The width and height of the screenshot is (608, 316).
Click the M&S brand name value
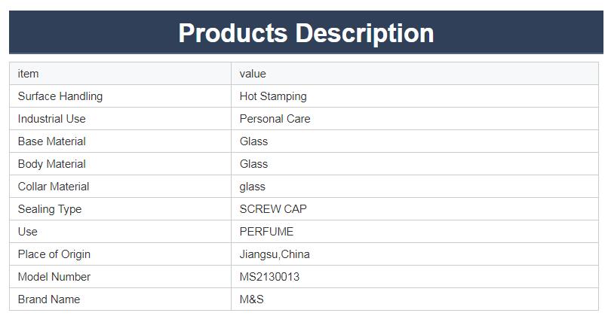(252, 299)
